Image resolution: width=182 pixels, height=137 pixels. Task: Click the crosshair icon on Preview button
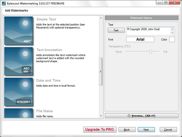[x=129, y=116]
